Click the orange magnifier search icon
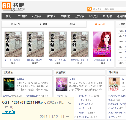Image resolution: width=126 pixels, height=120 pixels. point(90,9)
